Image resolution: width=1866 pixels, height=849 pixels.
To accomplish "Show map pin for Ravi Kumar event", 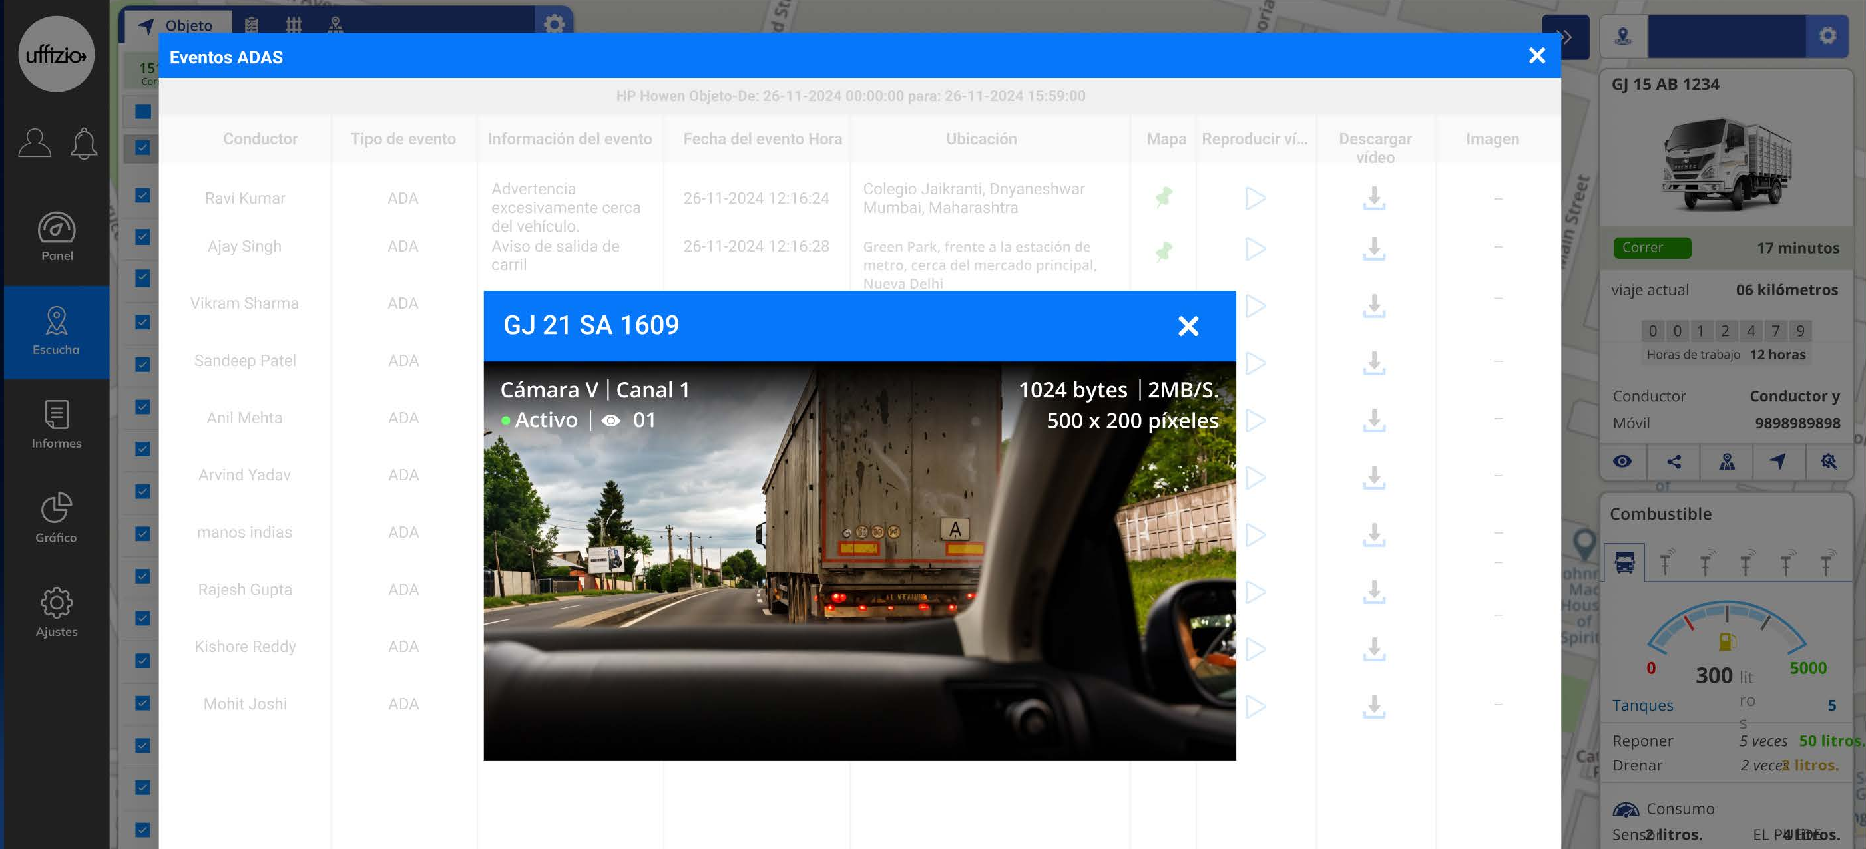I will 1164,197.
